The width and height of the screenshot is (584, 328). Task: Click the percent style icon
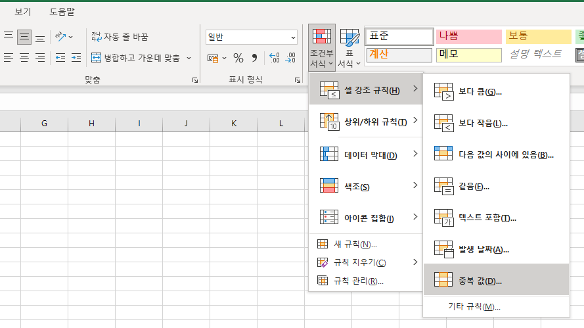(238, 58)
